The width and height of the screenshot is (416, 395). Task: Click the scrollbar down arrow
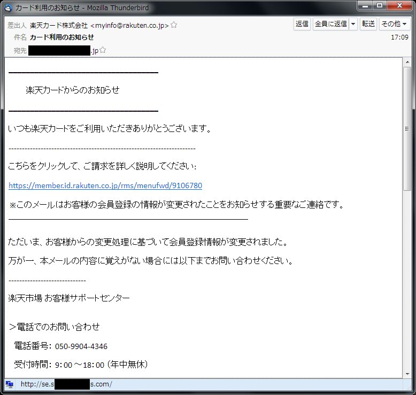click(407, 374)
